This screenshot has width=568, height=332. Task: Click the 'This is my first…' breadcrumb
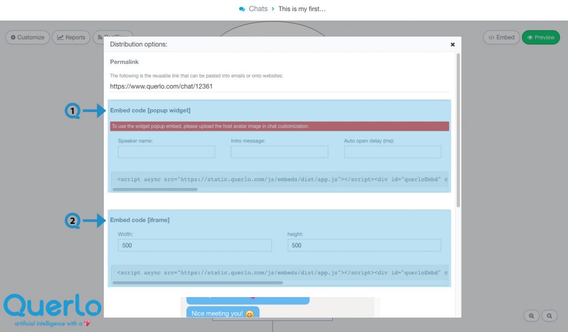point(302,9)
